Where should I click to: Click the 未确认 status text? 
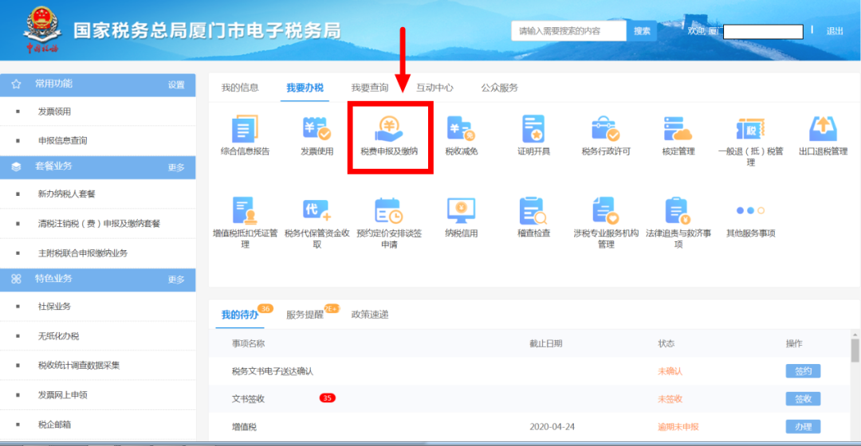[670, 371]
